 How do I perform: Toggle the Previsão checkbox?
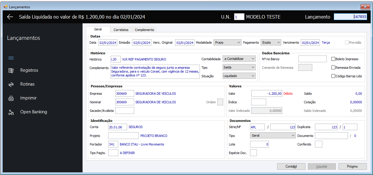347,42
